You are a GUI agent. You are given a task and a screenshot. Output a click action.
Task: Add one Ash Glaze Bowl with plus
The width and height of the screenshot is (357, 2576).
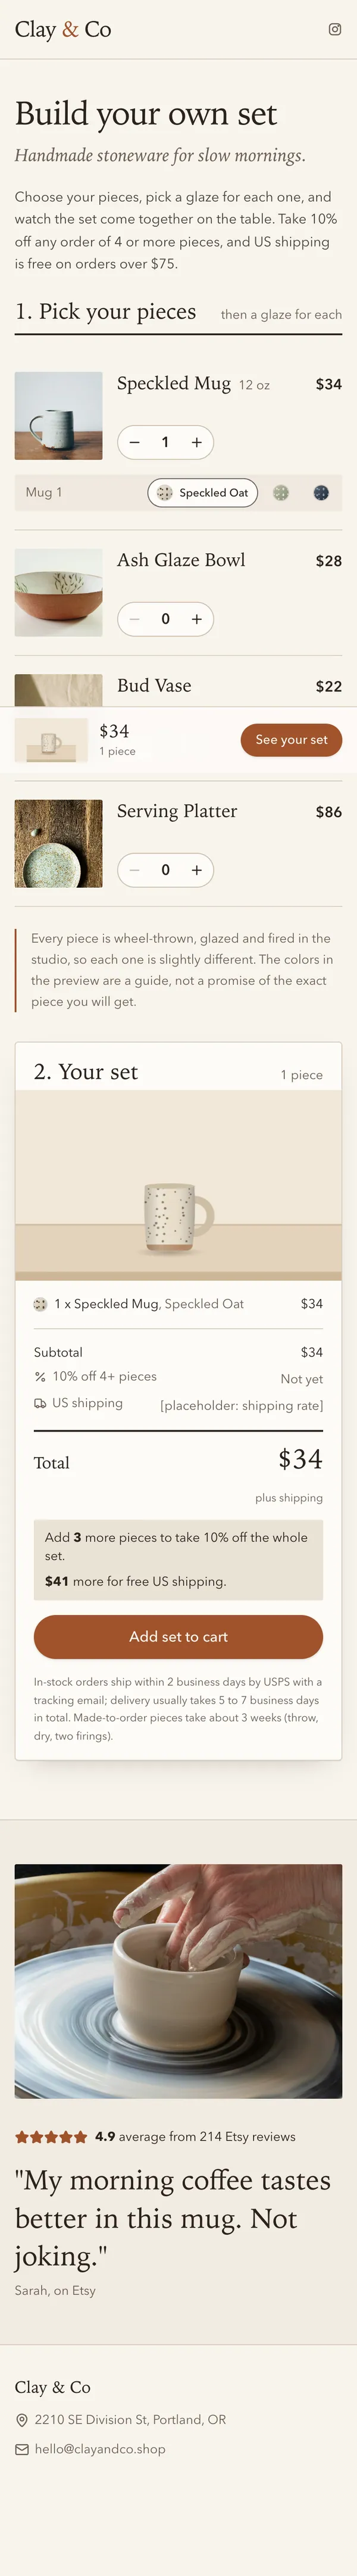pyautogui.click(x=197, y=619)
